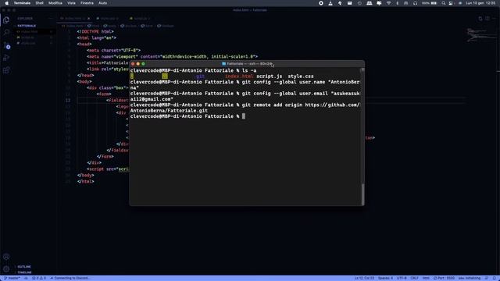Viewport: 500px width, 281px height.
Task: Open Bluetooth icon in menu bar
Action: click(x=398, y=3)
